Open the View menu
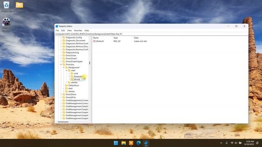This screenshot has height=147, width=262. coord(69,31)
